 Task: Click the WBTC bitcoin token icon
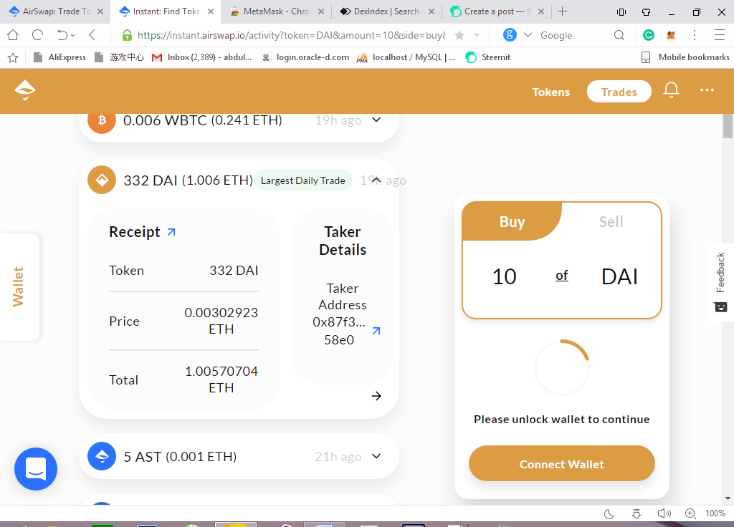102,120
